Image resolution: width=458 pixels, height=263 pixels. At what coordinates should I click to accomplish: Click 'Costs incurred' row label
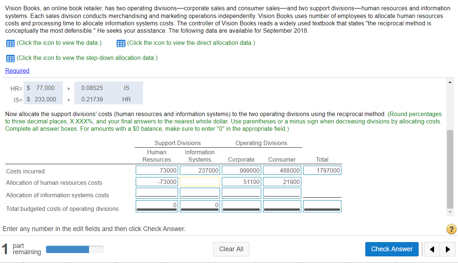[25, 171]
